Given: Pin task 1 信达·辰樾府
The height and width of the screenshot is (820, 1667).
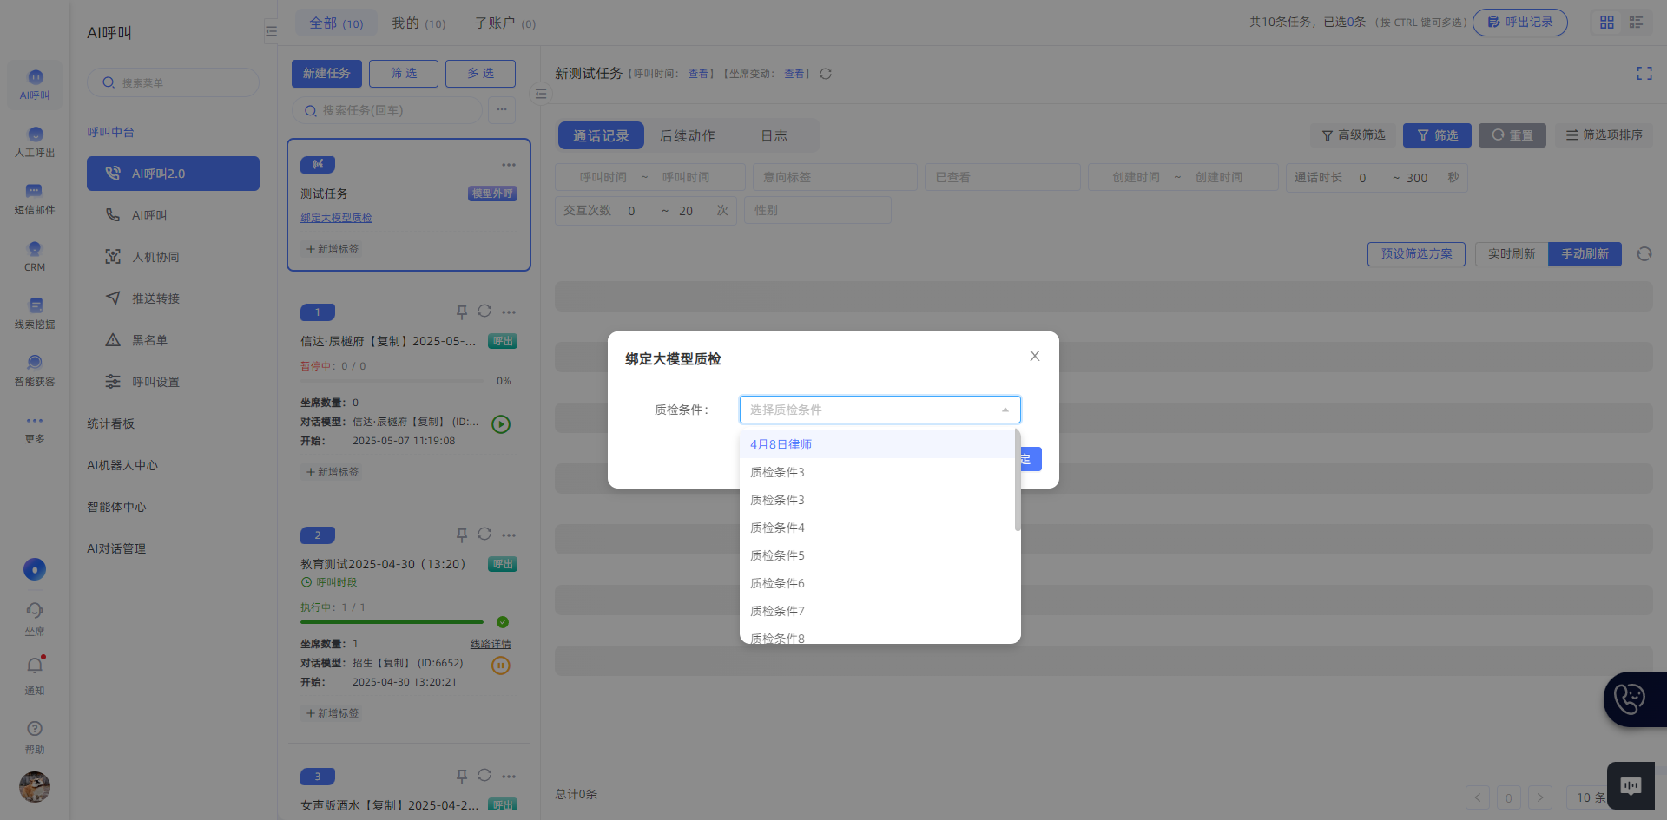Looking at the screenshot, I should point(462,312).
